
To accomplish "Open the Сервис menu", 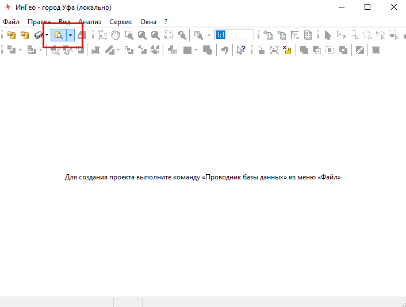I will (x=121, y=22).
